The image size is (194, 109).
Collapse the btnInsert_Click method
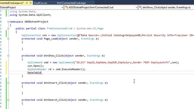(x=8, y=83)
